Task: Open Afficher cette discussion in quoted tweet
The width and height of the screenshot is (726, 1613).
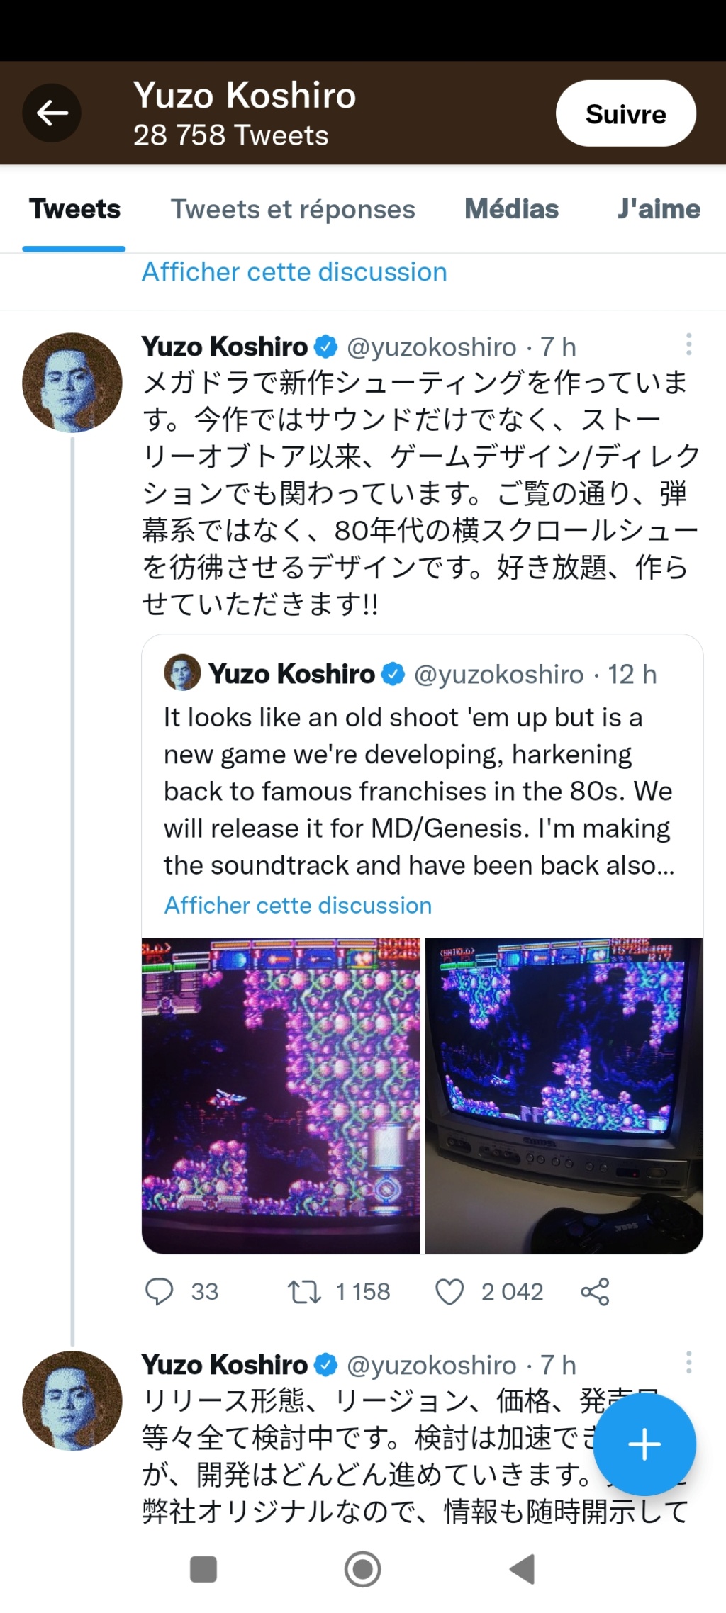Action: [298, 905]
